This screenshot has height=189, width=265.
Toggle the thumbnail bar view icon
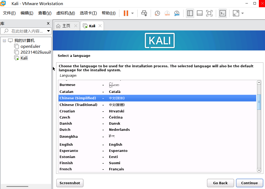[200, 13]
